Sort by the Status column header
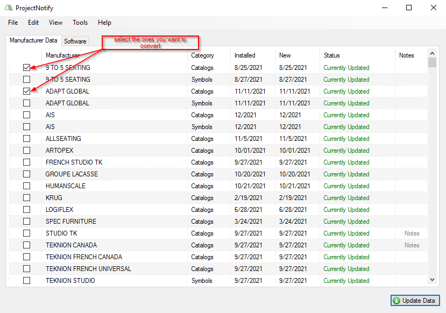Viewport: 446px width, 313px height. click(x=331, y=55)
